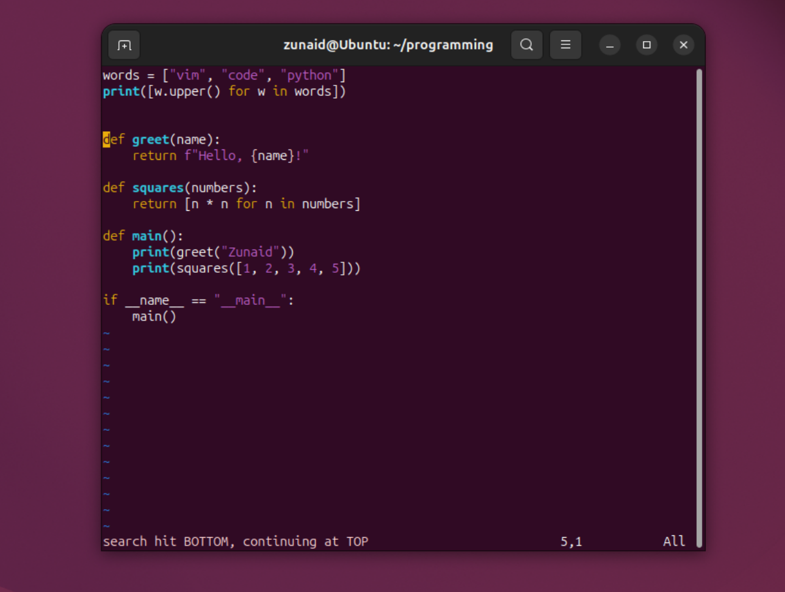785x592 pixels.
Task: Click the 'words' variable on first line
Action: 121,75
